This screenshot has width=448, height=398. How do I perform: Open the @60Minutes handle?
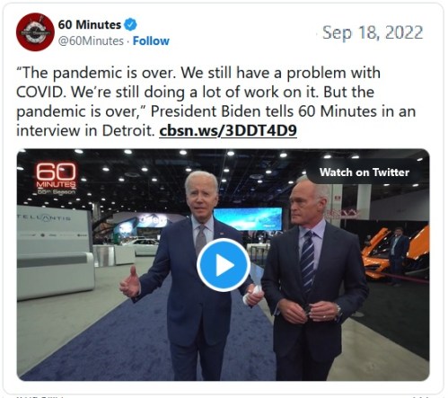(x=91, y=40)
